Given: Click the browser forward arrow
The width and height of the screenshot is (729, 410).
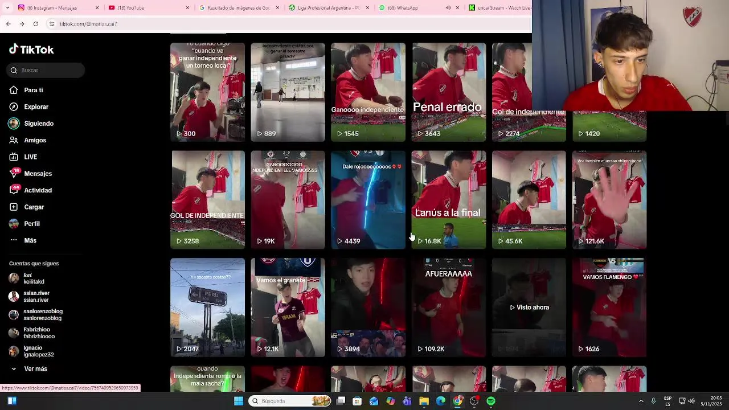Looking at the screenshot, I should [22, 24].
